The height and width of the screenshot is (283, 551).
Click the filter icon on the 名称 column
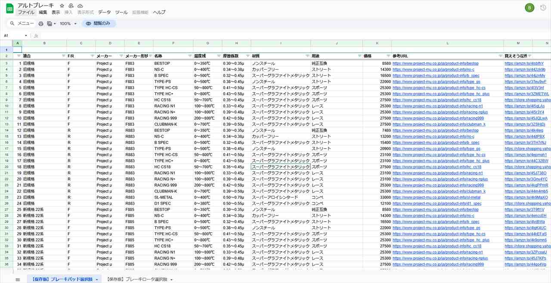click(x=190, y=56)
